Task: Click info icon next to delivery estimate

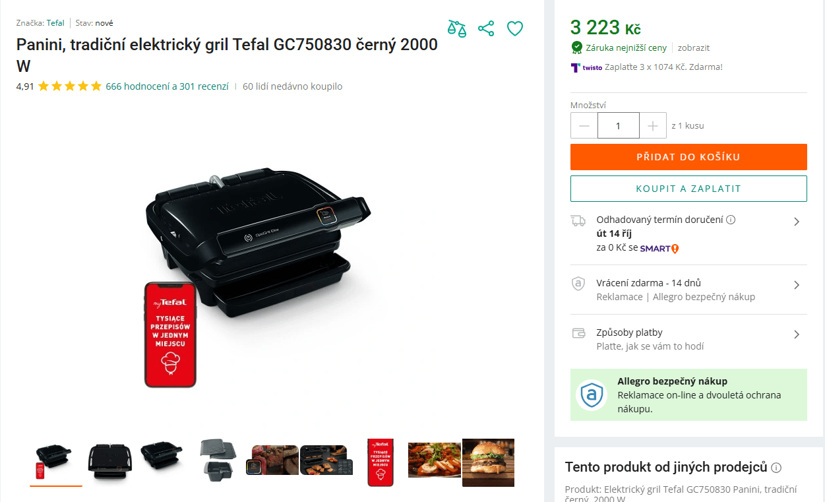Action: tap(731, 220)
